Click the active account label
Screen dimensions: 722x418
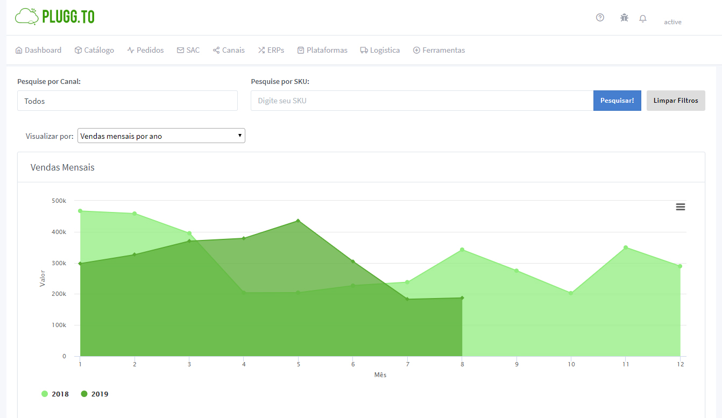673,22
